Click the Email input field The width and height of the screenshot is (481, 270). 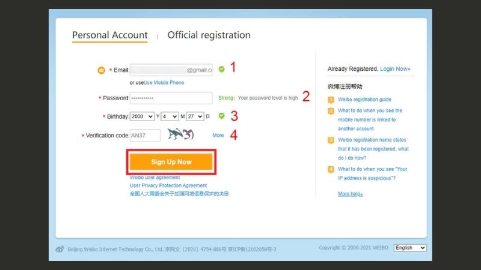pyautogui.click(x=171, y=70)
